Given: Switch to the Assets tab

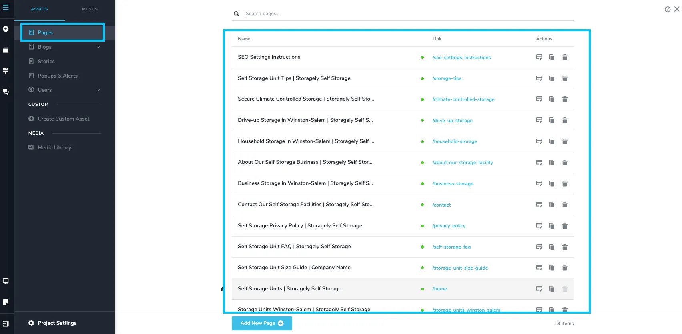Looking at the screenshot, I should tap(40, 9).
